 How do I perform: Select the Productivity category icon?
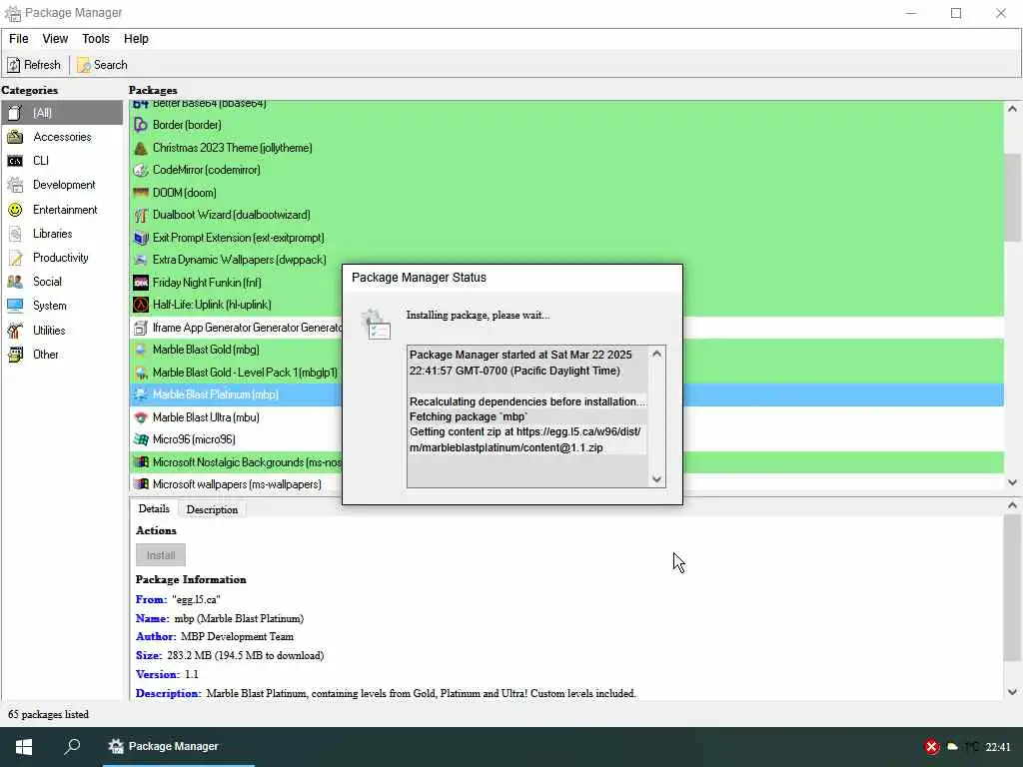point(15,258)
